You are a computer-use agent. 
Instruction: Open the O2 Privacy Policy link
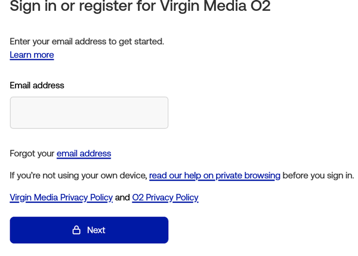coord(165,198)
